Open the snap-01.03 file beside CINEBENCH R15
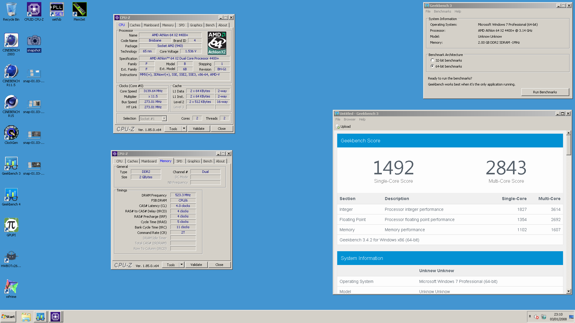The image size is (575, 323). pyautogui.click(x=34, y=106)
